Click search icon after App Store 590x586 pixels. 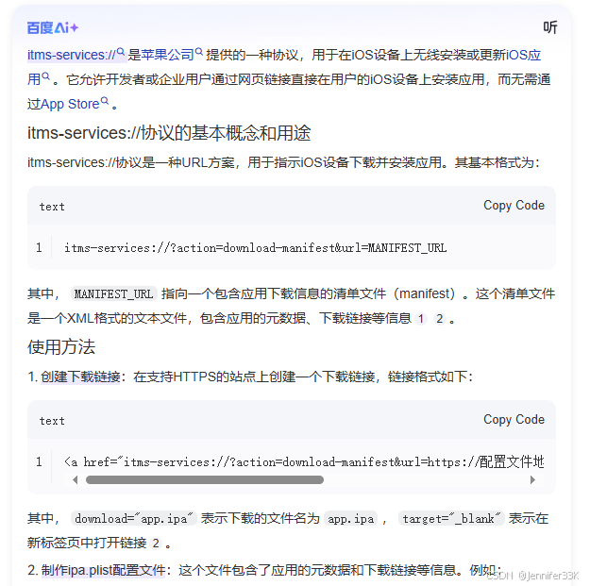(105, 101)
